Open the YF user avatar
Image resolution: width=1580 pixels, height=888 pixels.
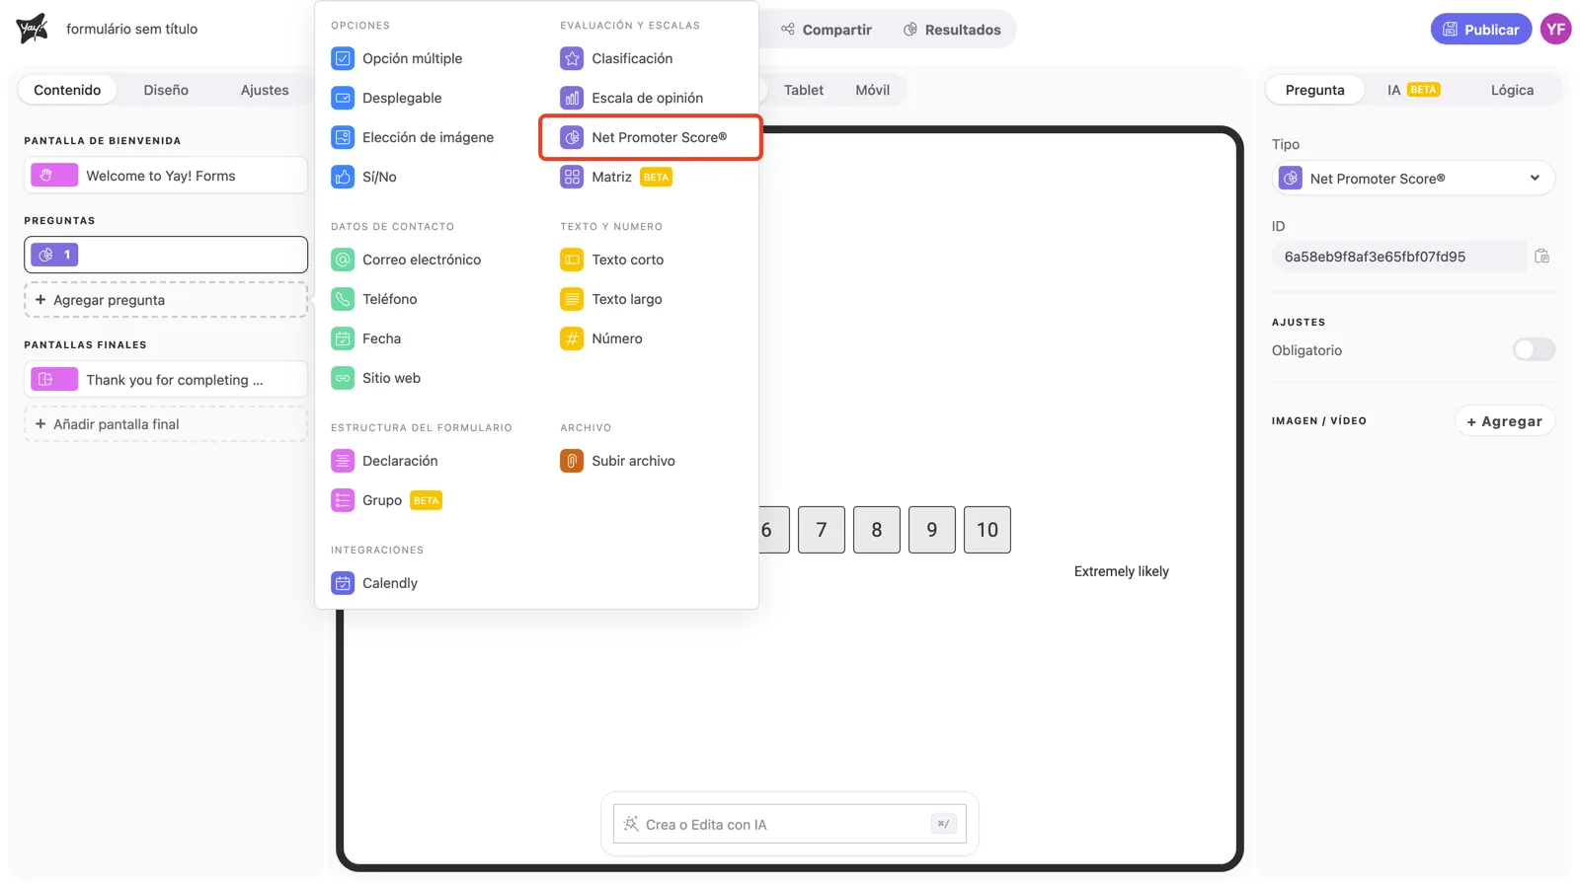tap(1556, 29)
